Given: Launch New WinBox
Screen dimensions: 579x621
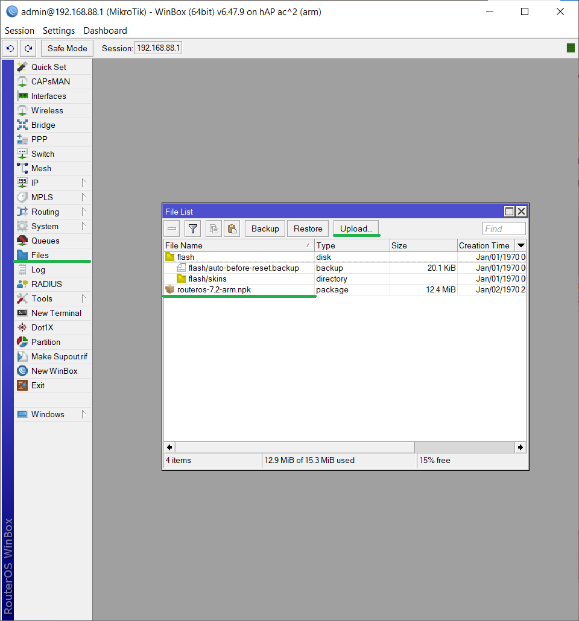Looking at the screenshot, I should pos(53,371).
